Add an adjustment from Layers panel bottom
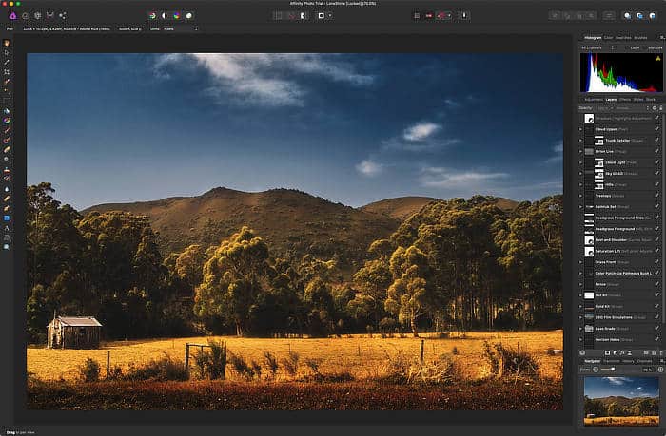 (x=615, y=352)
